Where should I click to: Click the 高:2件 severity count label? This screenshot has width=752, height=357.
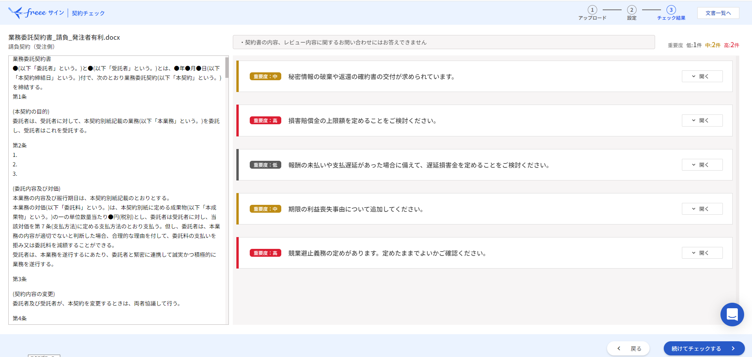pos(731,45)
